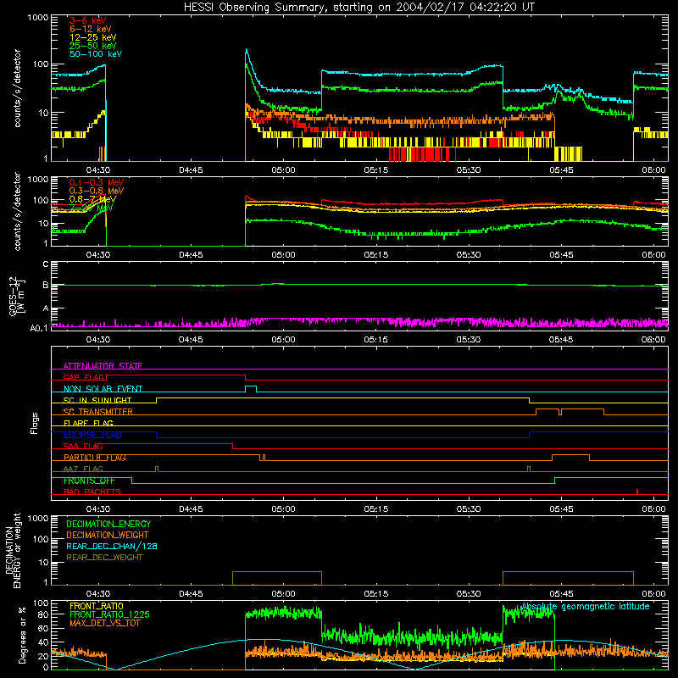Click the BAD_PACKETS flag label

tap(92, 492)
